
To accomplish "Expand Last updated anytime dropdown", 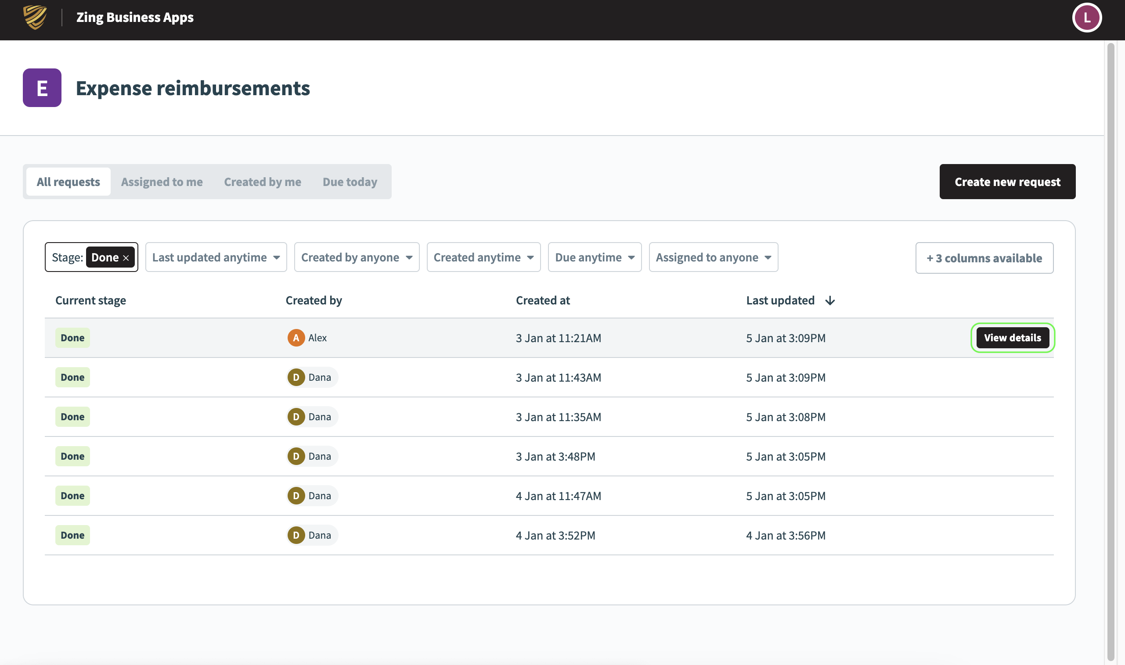I will click(x=216, y=257).
